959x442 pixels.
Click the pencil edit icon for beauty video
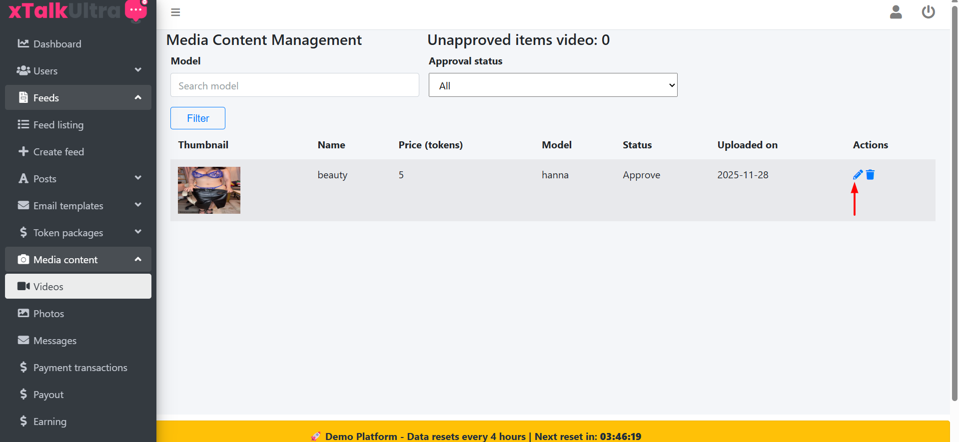pos(858,175)
